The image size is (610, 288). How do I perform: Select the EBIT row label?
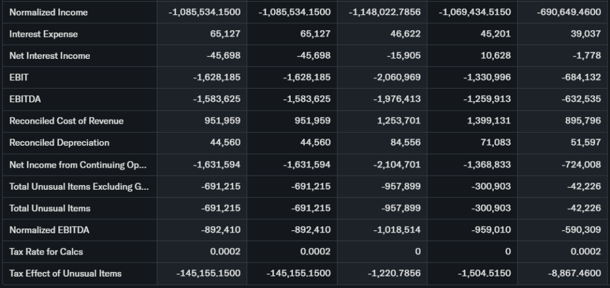point(19,77)
